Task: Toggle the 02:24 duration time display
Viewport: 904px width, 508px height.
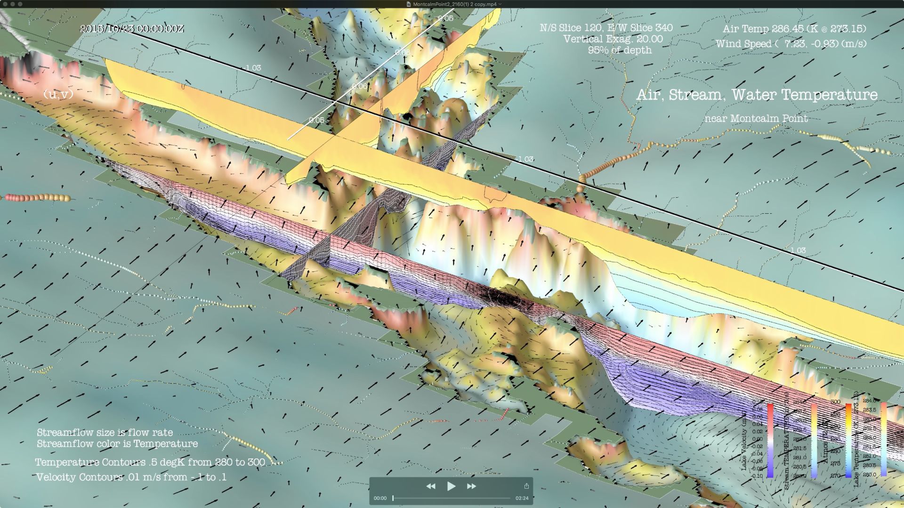Action: pos(522,498)
